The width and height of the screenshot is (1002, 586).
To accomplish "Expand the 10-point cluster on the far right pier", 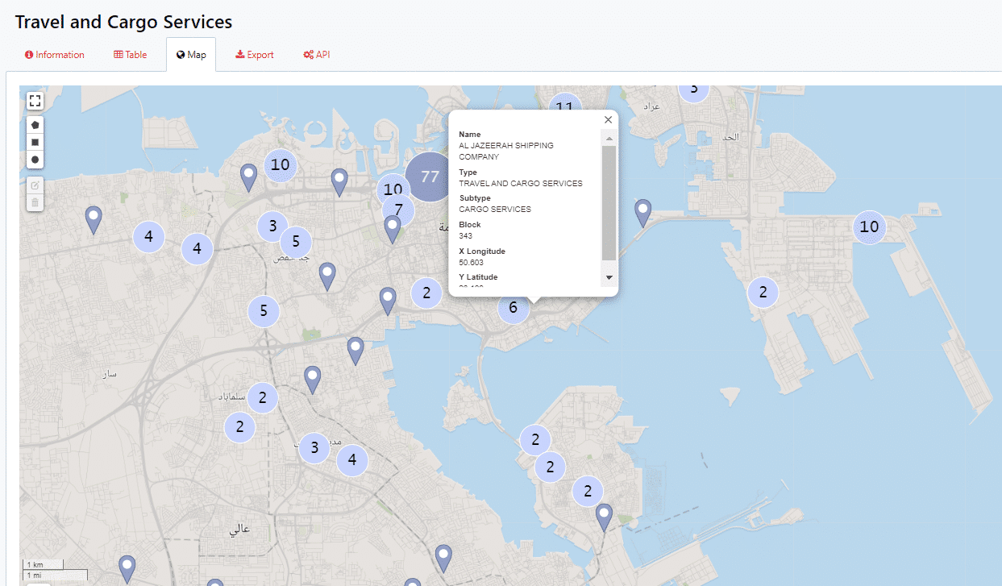I will tap(868, 227).
